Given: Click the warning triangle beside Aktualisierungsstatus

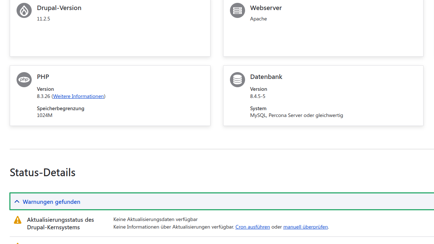Looking at the screenshot, I should [18, 220].
